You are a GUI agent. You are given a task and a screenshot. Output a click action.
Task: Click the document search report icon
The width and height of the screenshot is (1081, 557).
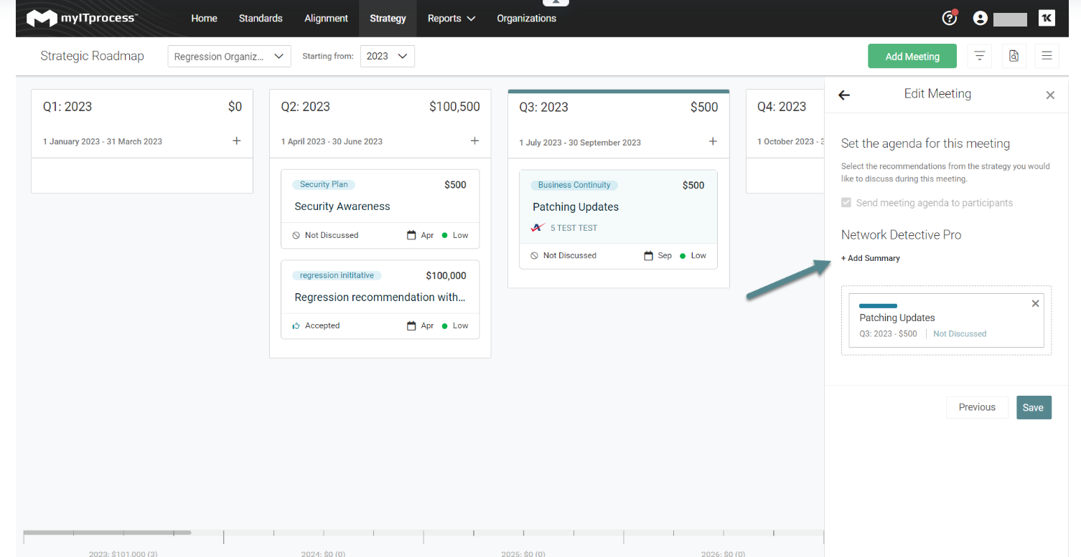(1014, 56)
